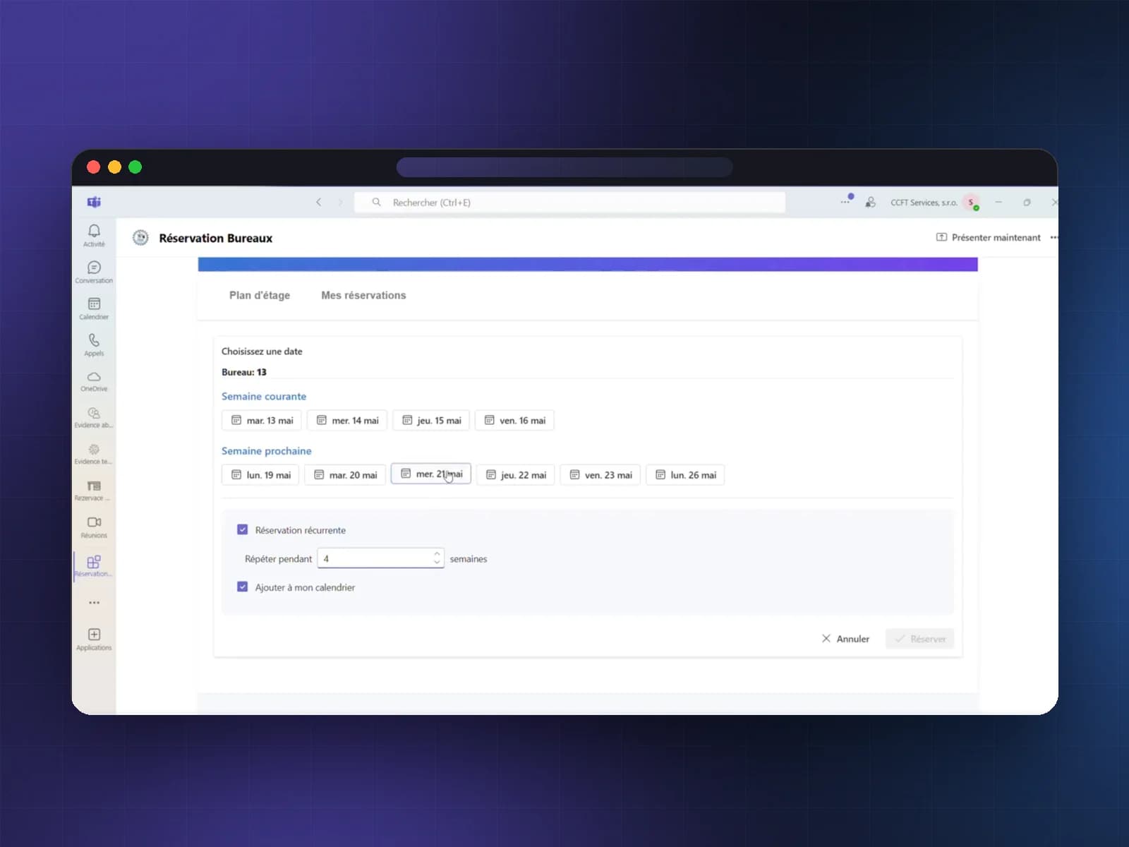Select the Réservation app icon in sidebar
1129x847 pixels.
point(94,566)
